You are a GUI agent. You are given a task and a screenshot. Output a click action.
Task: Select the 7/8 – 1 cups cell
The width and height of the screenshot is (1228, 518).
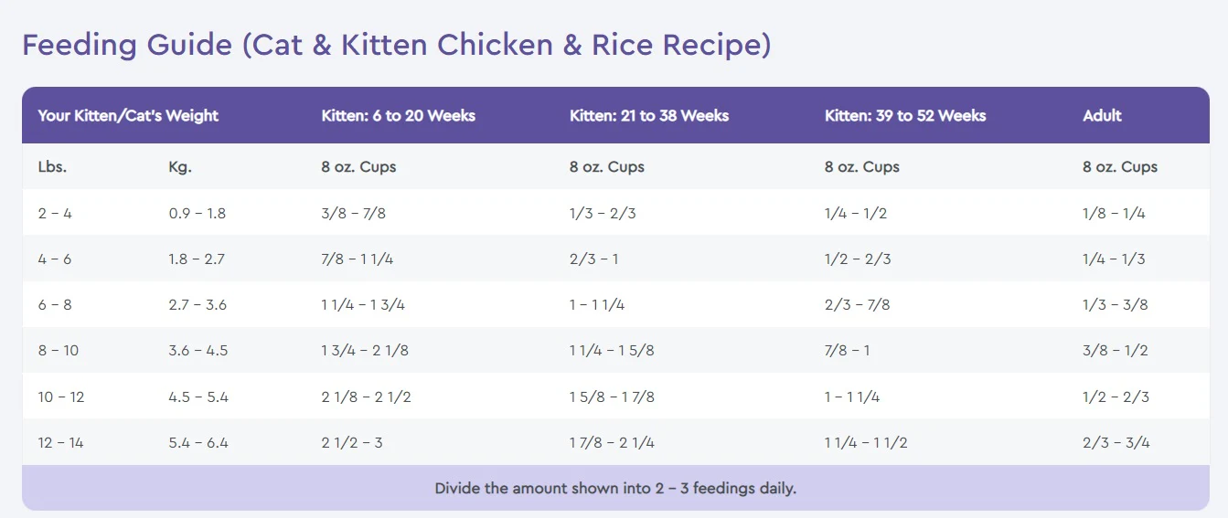(848, 350)
